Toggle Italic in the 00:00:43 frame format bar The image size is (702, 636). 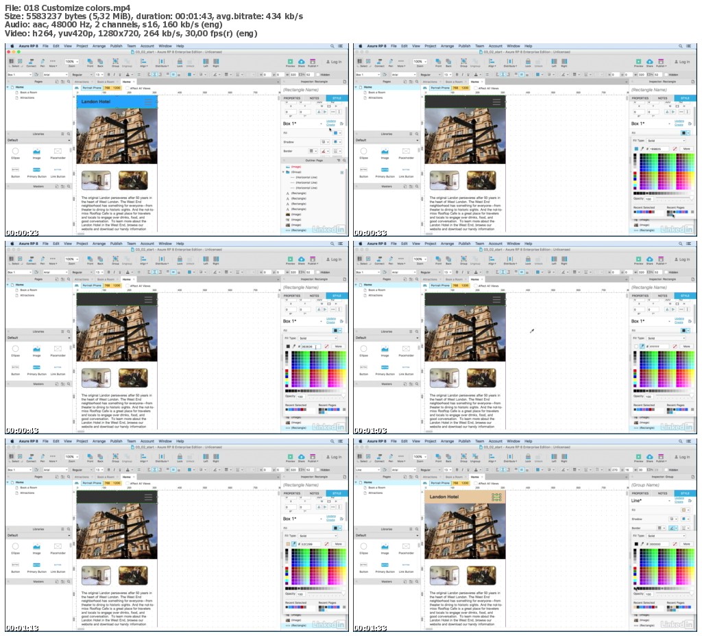pyautogui.click(x=114, y=272)
